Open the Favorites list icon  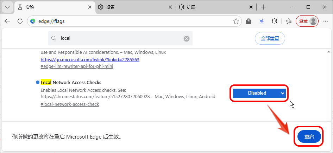[289, 21]
